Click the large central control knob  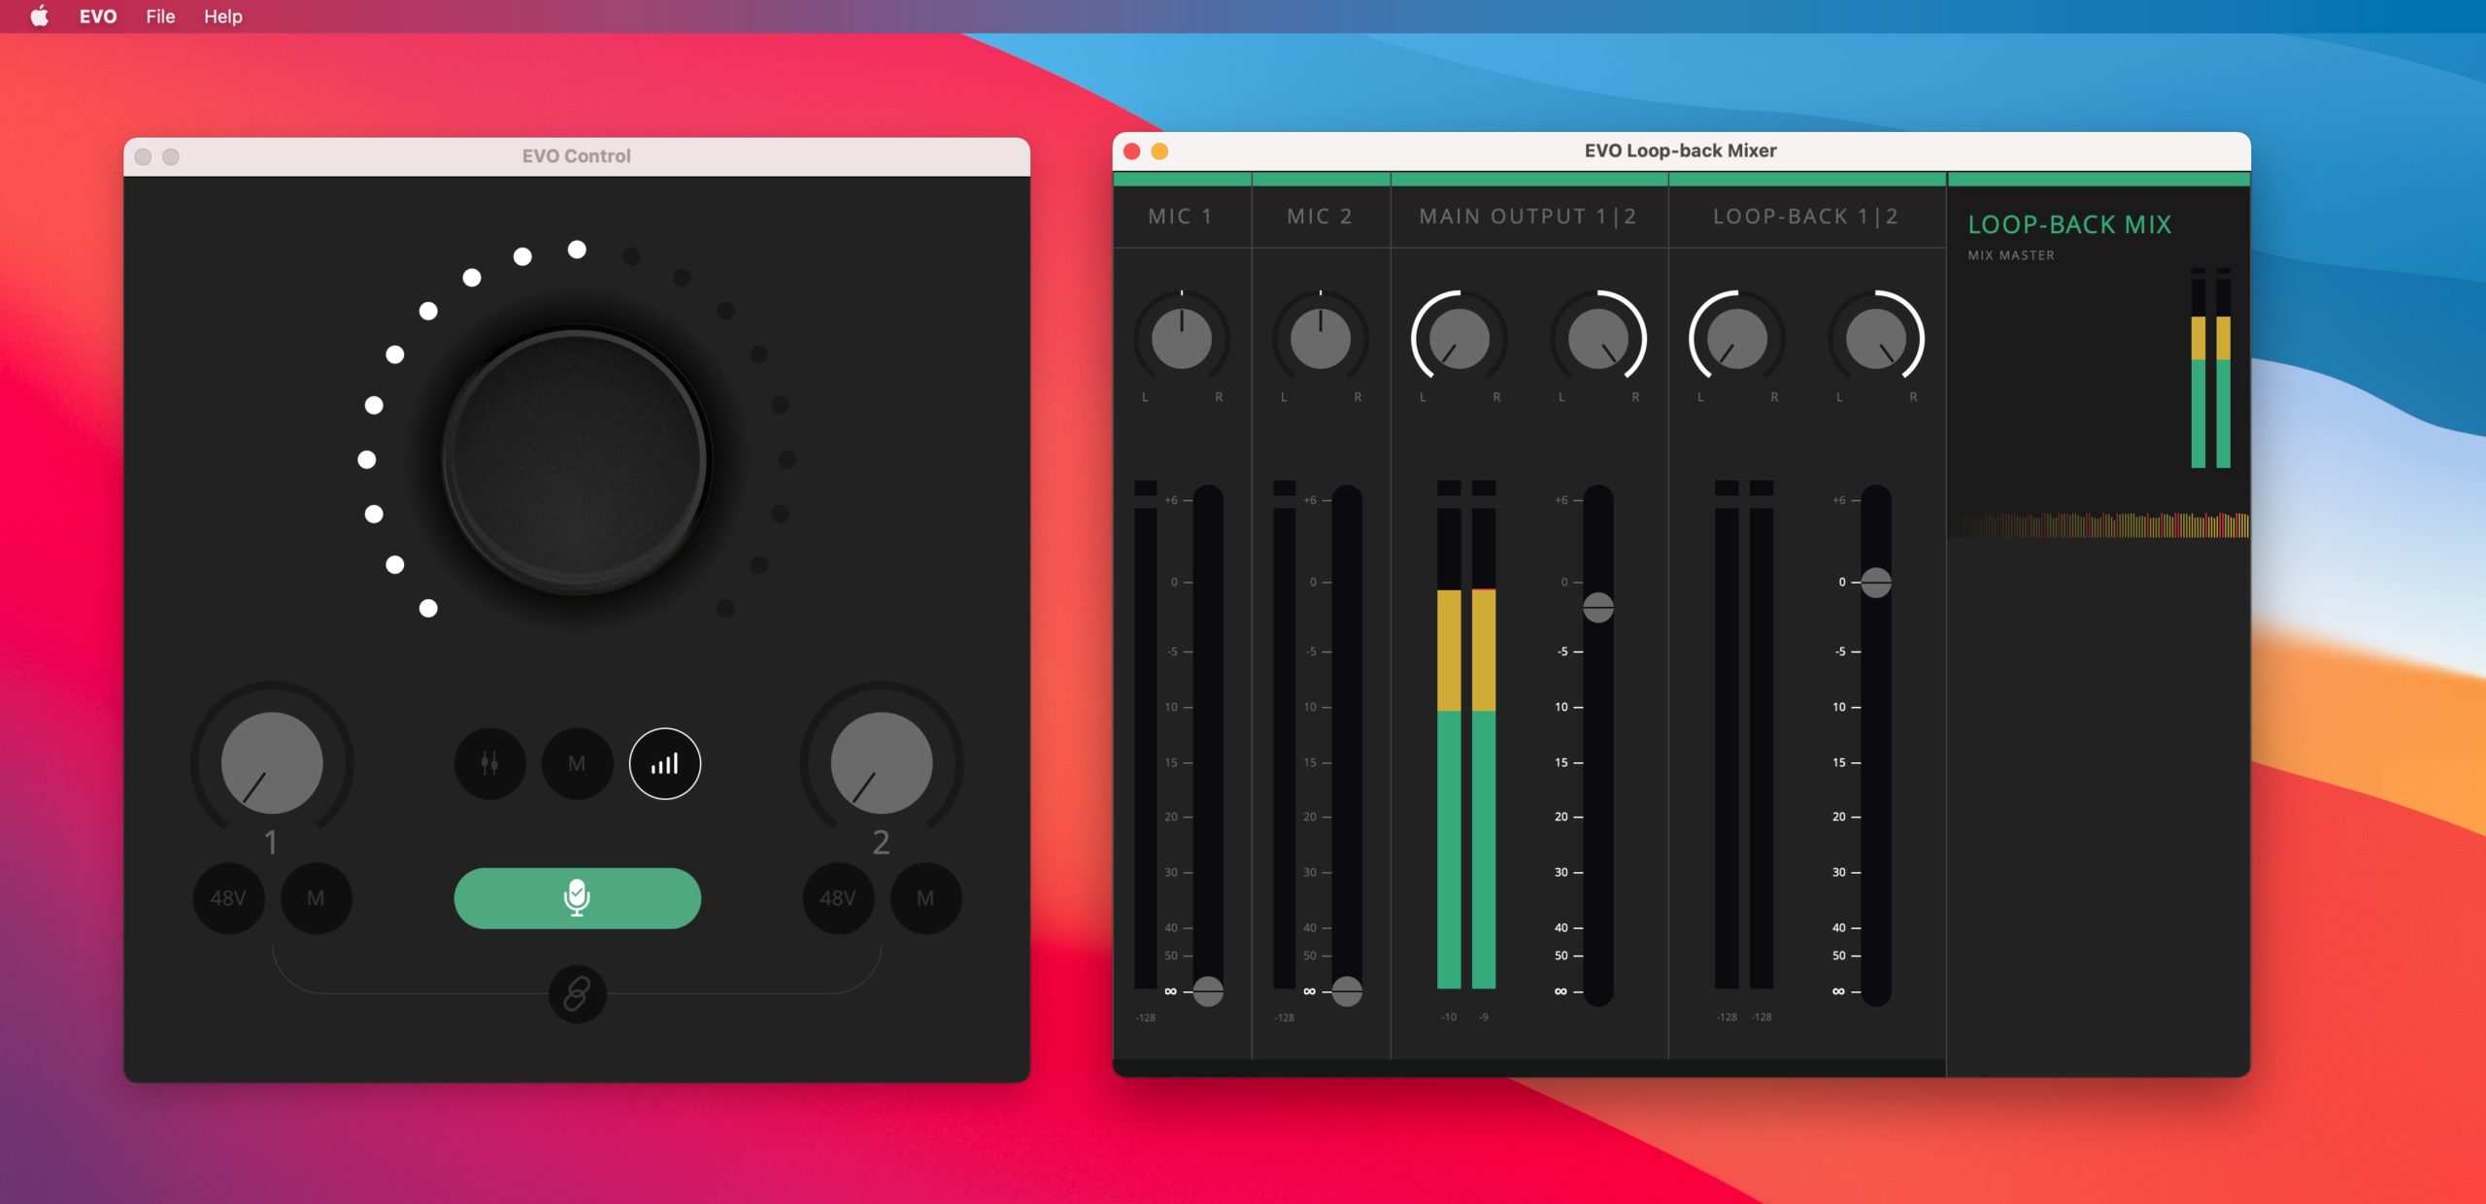click(x=577, y=459)
